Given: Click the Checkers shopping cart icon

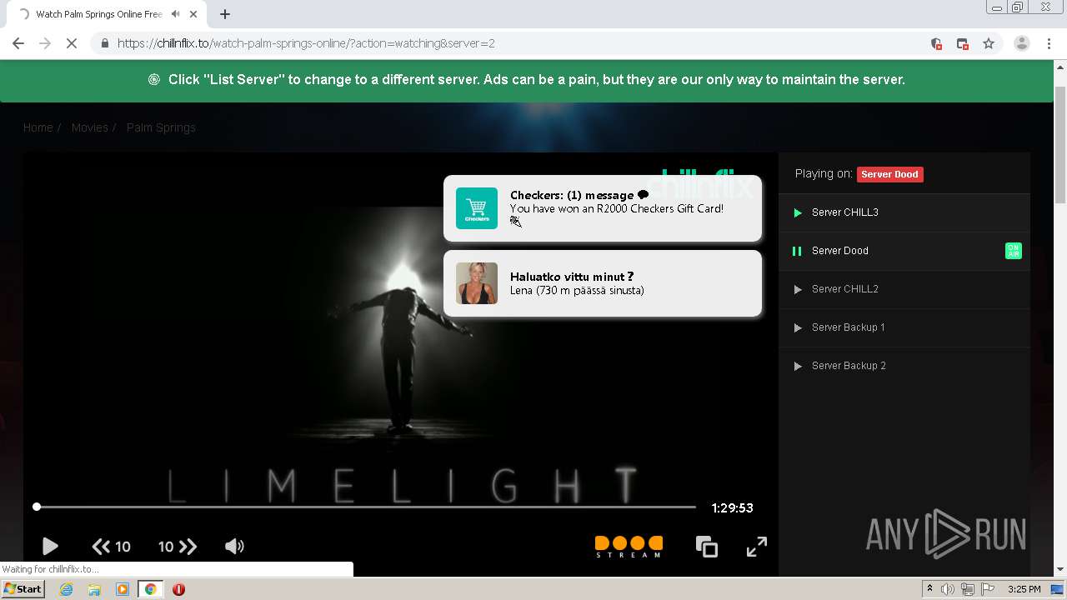Looking at the screenshot, I should 477,208.
